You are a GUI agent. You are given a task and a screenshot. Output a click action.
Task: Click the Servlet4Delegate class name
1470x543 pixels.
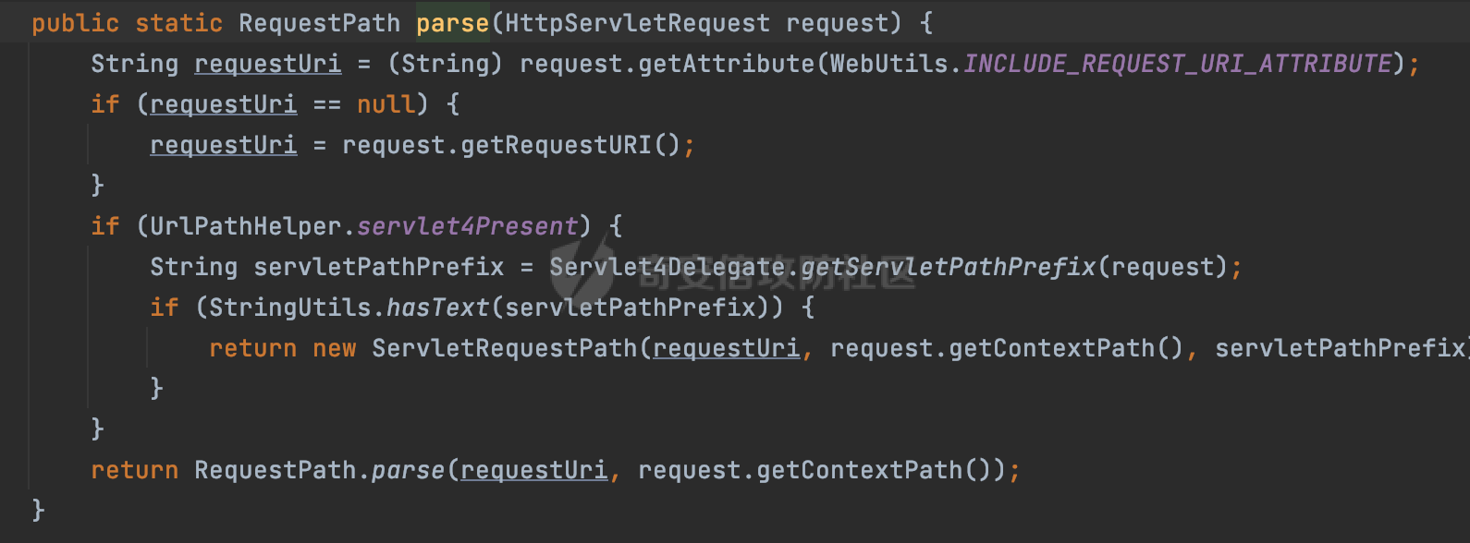pos(667,267)
